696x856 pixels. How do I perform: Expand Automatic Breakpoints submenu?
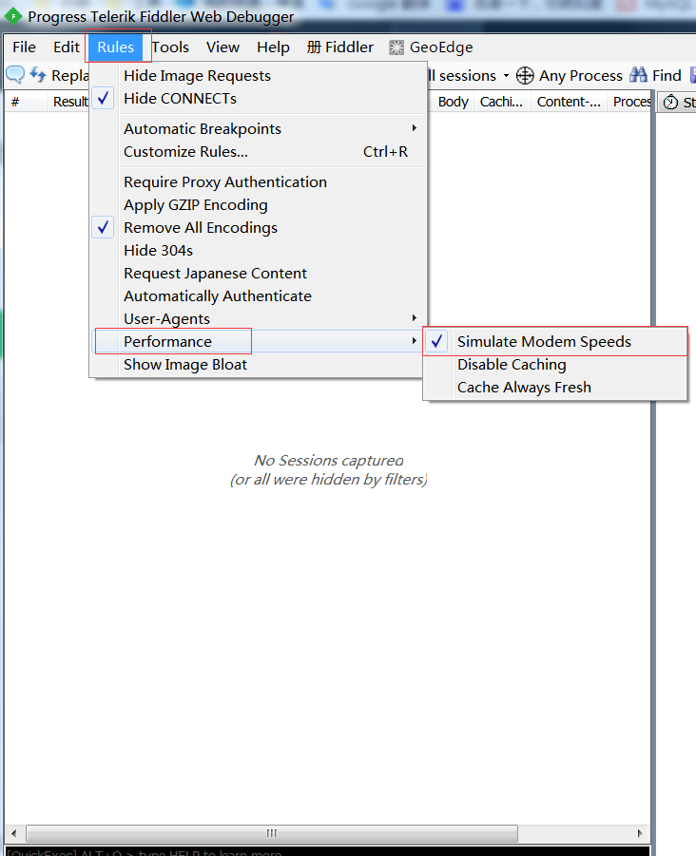258,129
